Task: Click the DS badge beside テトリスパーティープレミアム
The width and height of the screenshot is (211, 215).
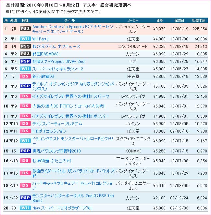Action: [25, 123]
